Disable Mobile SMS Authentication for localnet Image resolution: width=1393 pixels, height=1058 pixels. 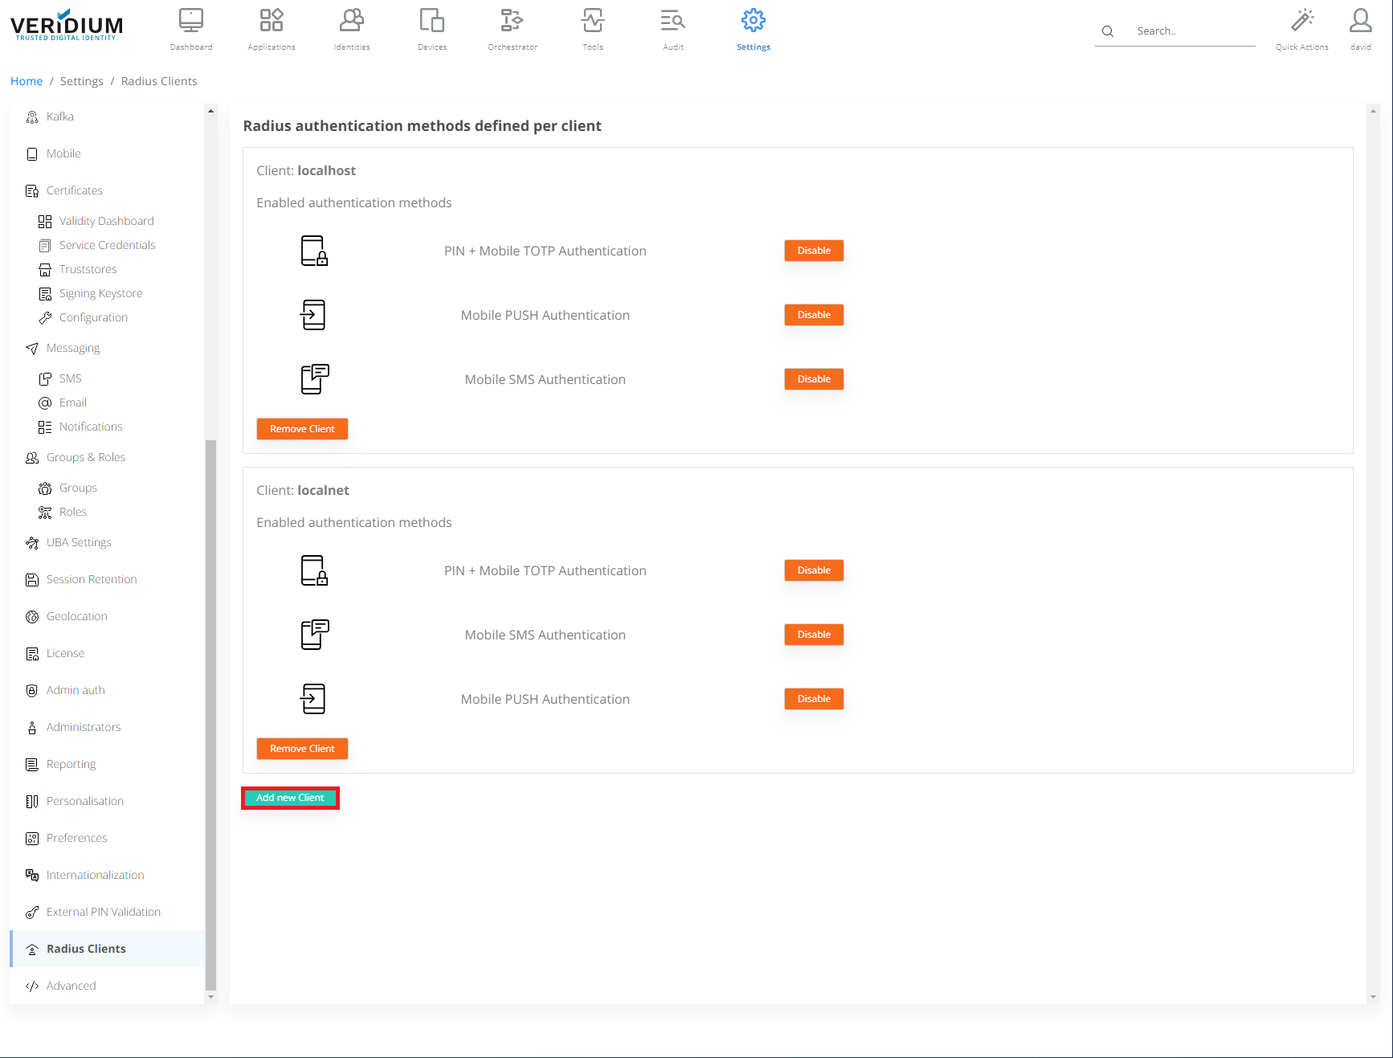pyautogui.click(x=814, y=635)
